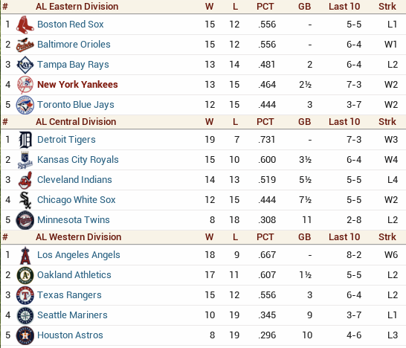Click the AL Eastern Division header

77,7
